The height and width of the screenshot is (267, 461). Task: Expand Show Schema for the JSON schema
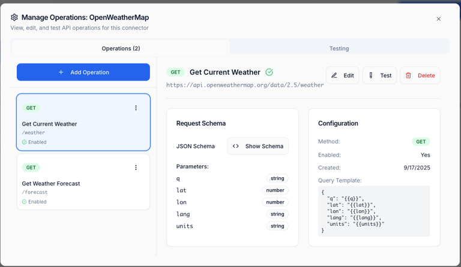pos(258,146)
